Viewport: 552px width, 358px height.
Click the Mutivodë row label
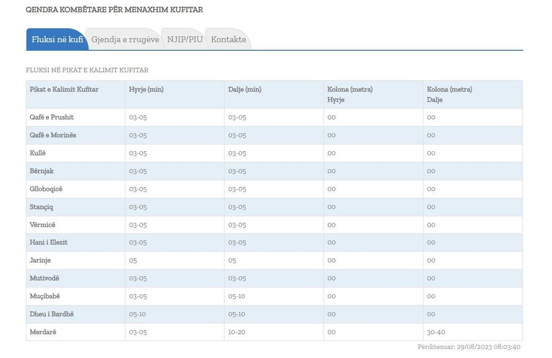point(44,279)
